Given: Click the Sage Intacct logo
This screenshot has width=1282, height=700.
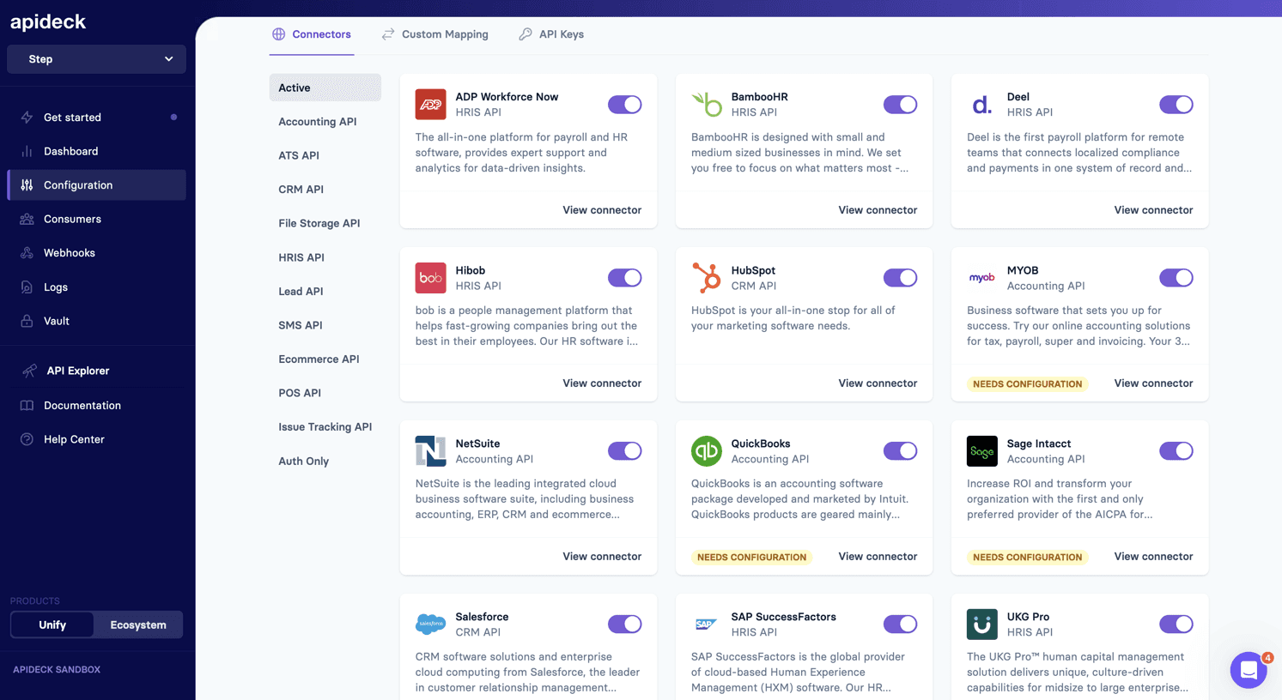Looking at the screenshot, I should click(x=982, y=451).
